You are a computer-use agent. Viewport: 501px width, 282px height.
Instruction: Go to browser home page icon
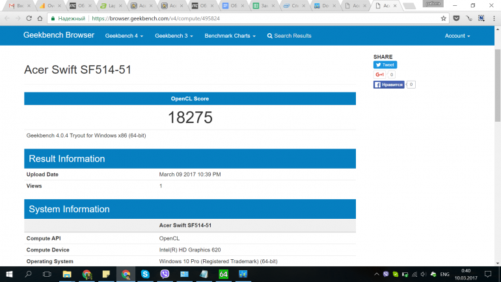tap(40, 18)
